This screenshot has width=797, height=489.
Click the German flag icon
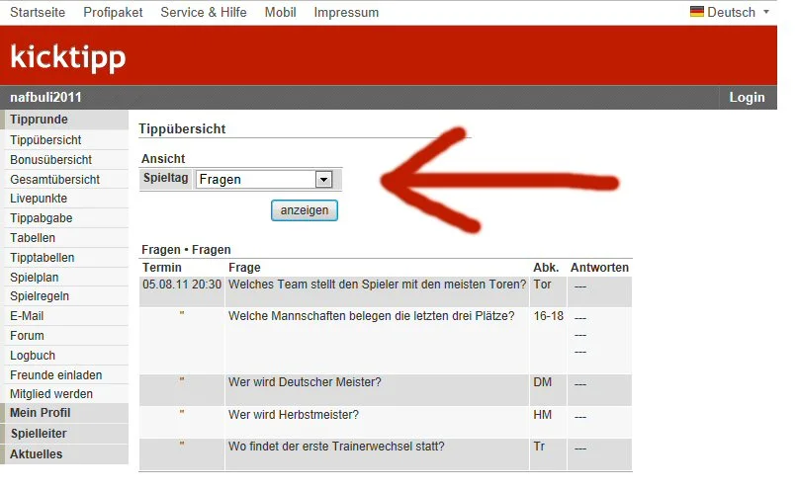[696, 13]
